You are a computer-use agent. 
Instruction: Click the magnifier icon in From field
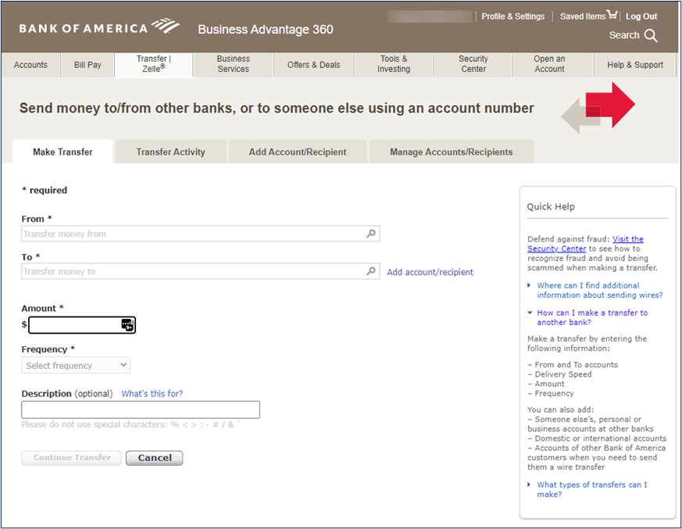pos(370,234)
